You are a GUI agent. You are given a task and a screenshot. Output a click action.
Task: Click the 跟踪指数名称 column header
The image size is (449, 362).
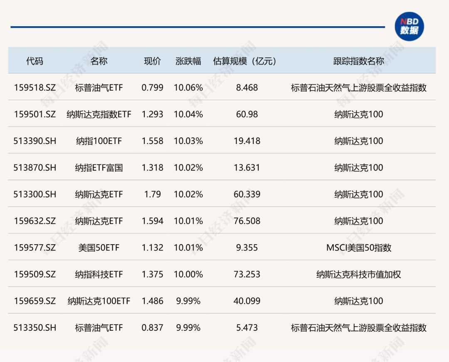358,61
